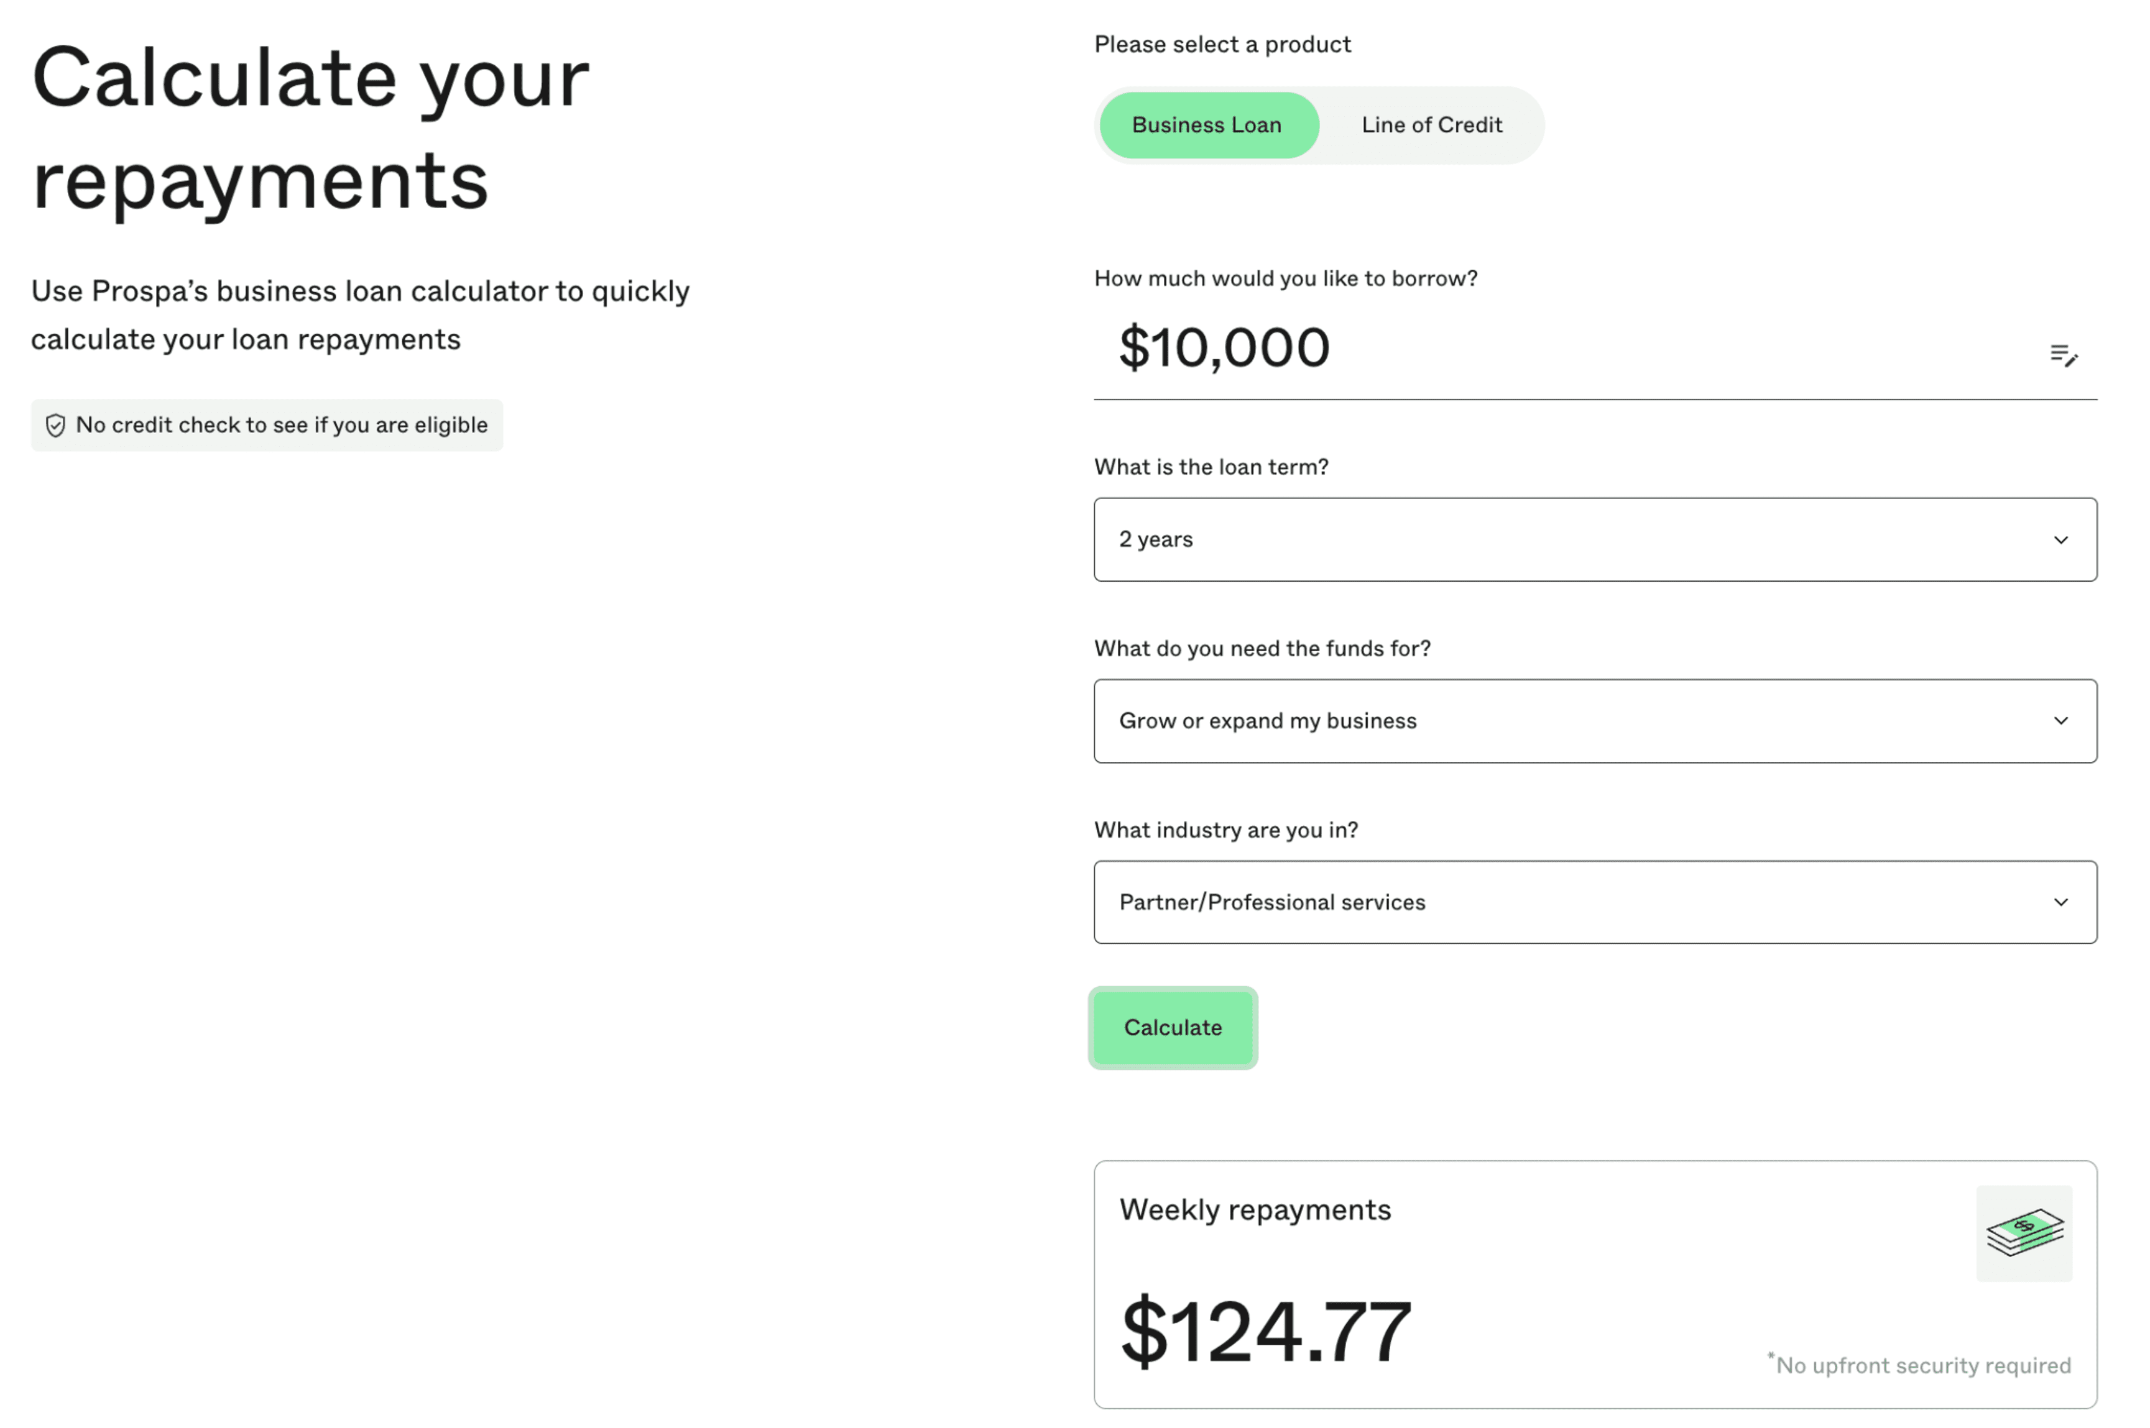The image size is (2150, 1428).
Task: Click the No credit check eligibility badge
Action: (x=267, y=425)
